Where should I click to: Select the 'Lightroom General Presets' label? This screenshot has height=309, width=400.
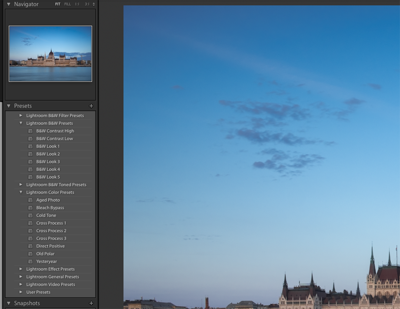pos(53,277)
